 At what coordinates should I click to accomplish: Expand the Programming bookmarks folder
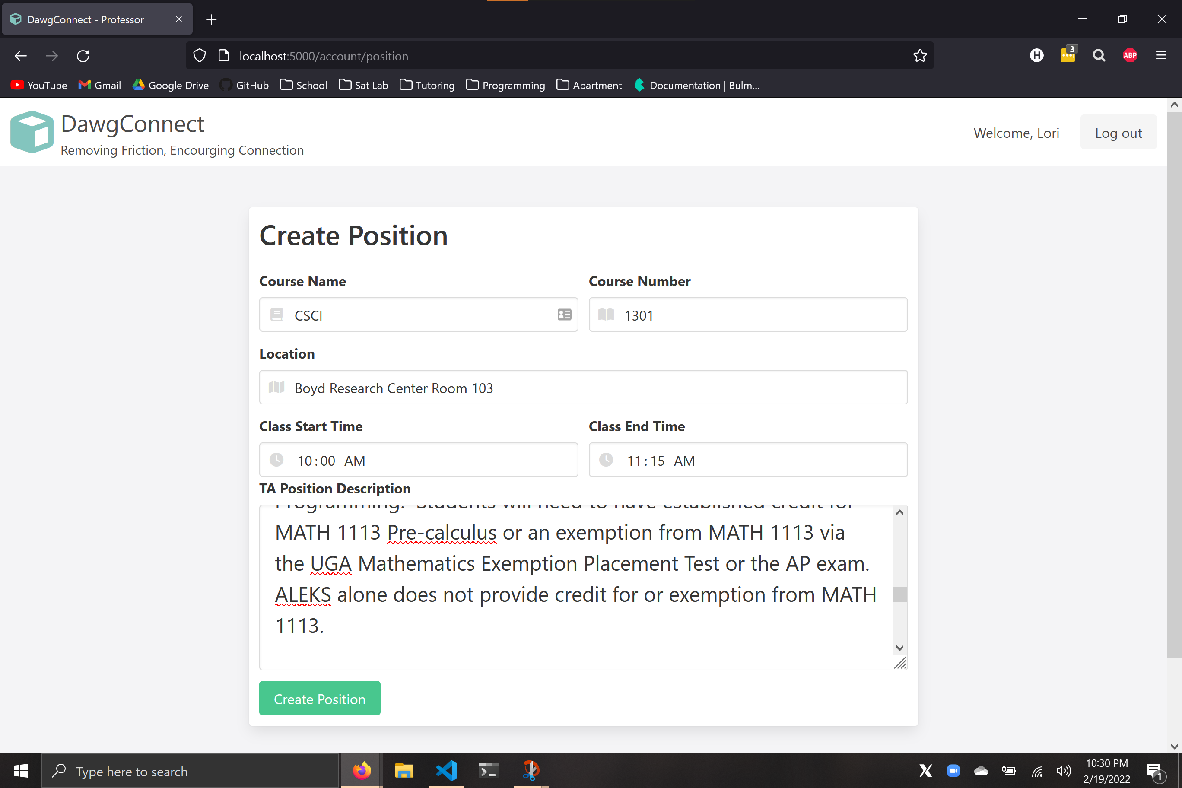505,85
